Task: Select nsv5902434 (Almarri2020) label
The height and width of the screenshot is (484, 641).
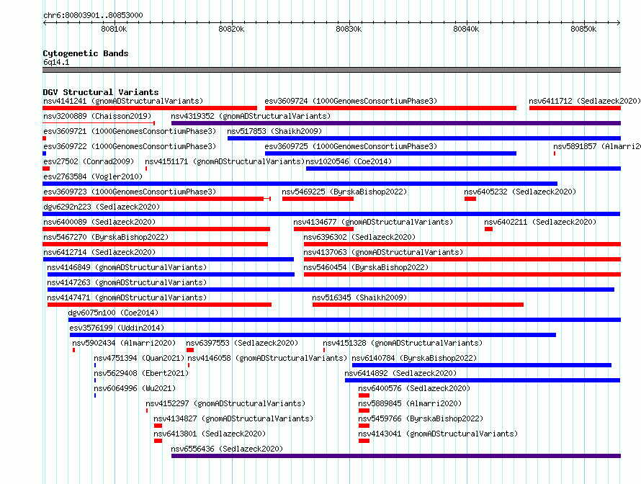Action: (x=124, y=343)
